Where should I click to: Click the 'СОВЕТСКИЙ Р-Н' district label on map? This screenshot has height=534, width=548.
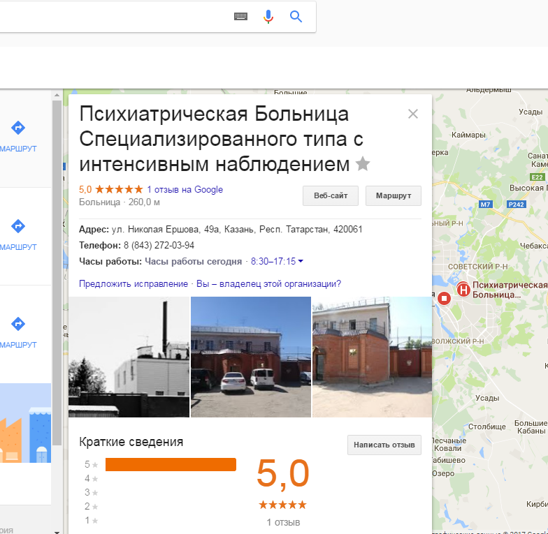478,267
